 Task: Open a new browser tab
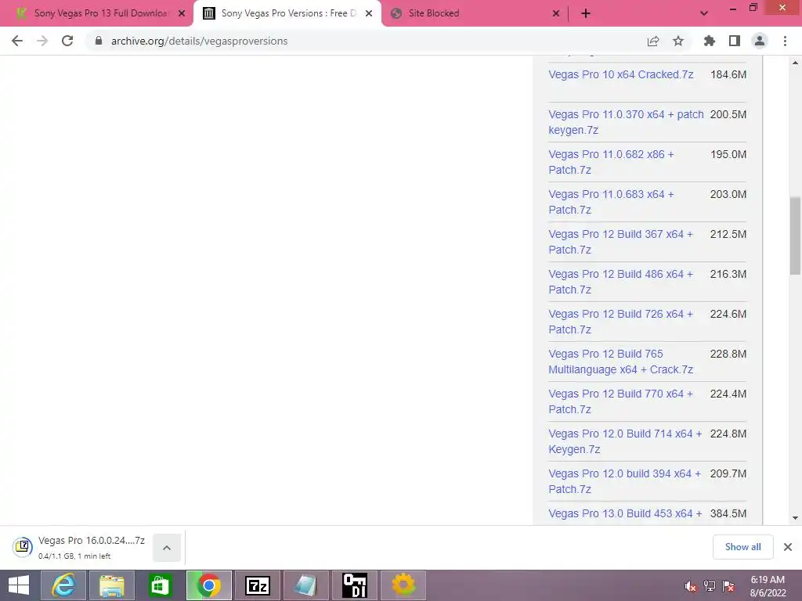tap(586, 13)
